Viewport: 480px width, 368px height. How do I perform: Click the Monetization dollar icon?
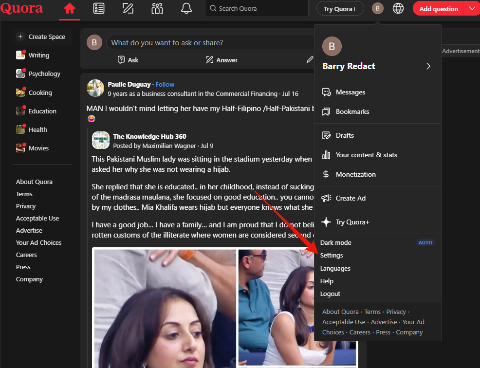[326, 174]
